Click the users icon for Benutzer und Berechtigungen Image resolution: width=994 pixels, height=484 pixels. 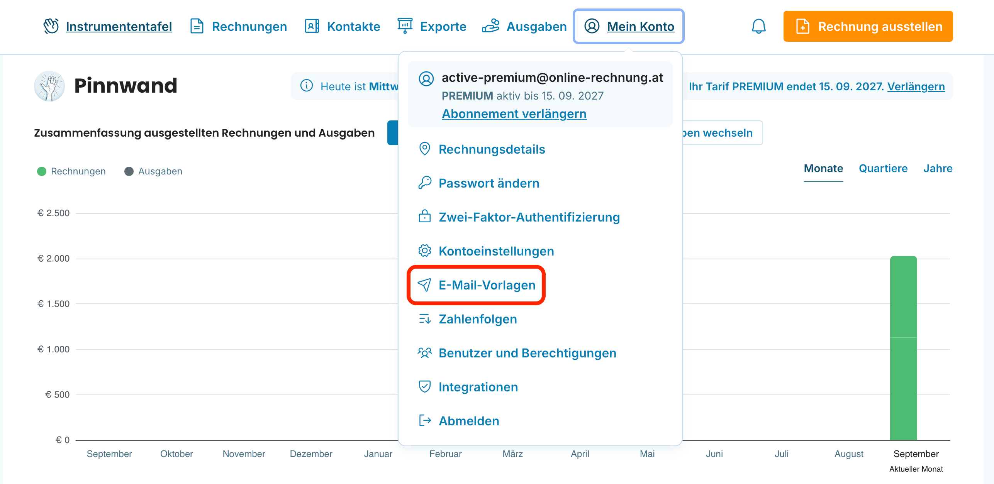[x=425, y=353]
